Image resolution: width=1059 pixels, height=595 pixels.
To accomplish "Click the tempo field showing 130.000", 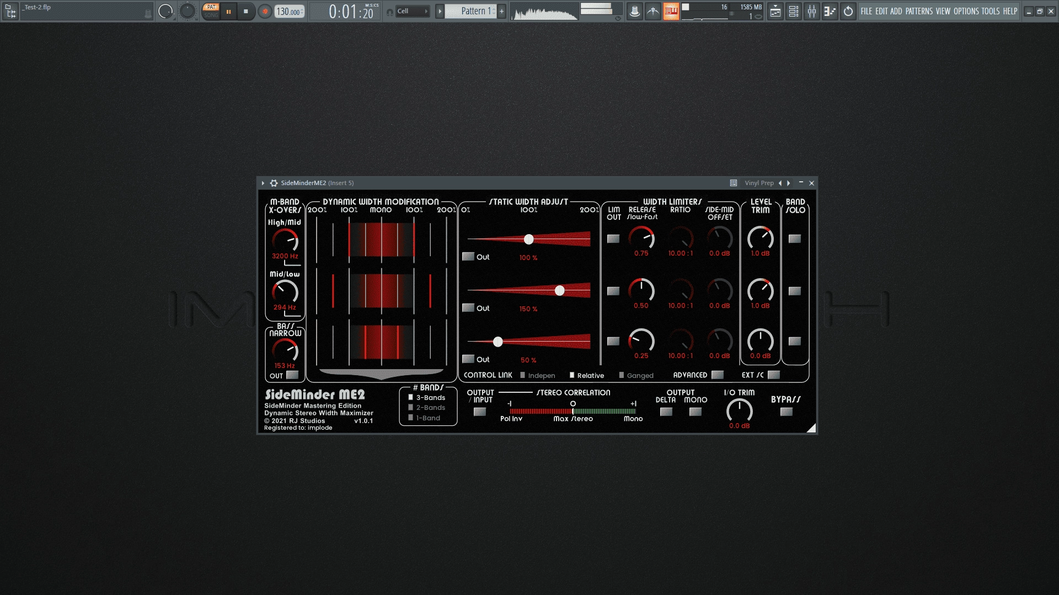I will point(290,12).
